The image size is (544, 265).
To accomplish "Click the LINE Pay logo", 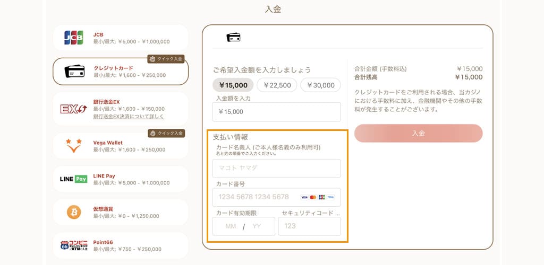I will pyautogui.click(x=73, y=179).
